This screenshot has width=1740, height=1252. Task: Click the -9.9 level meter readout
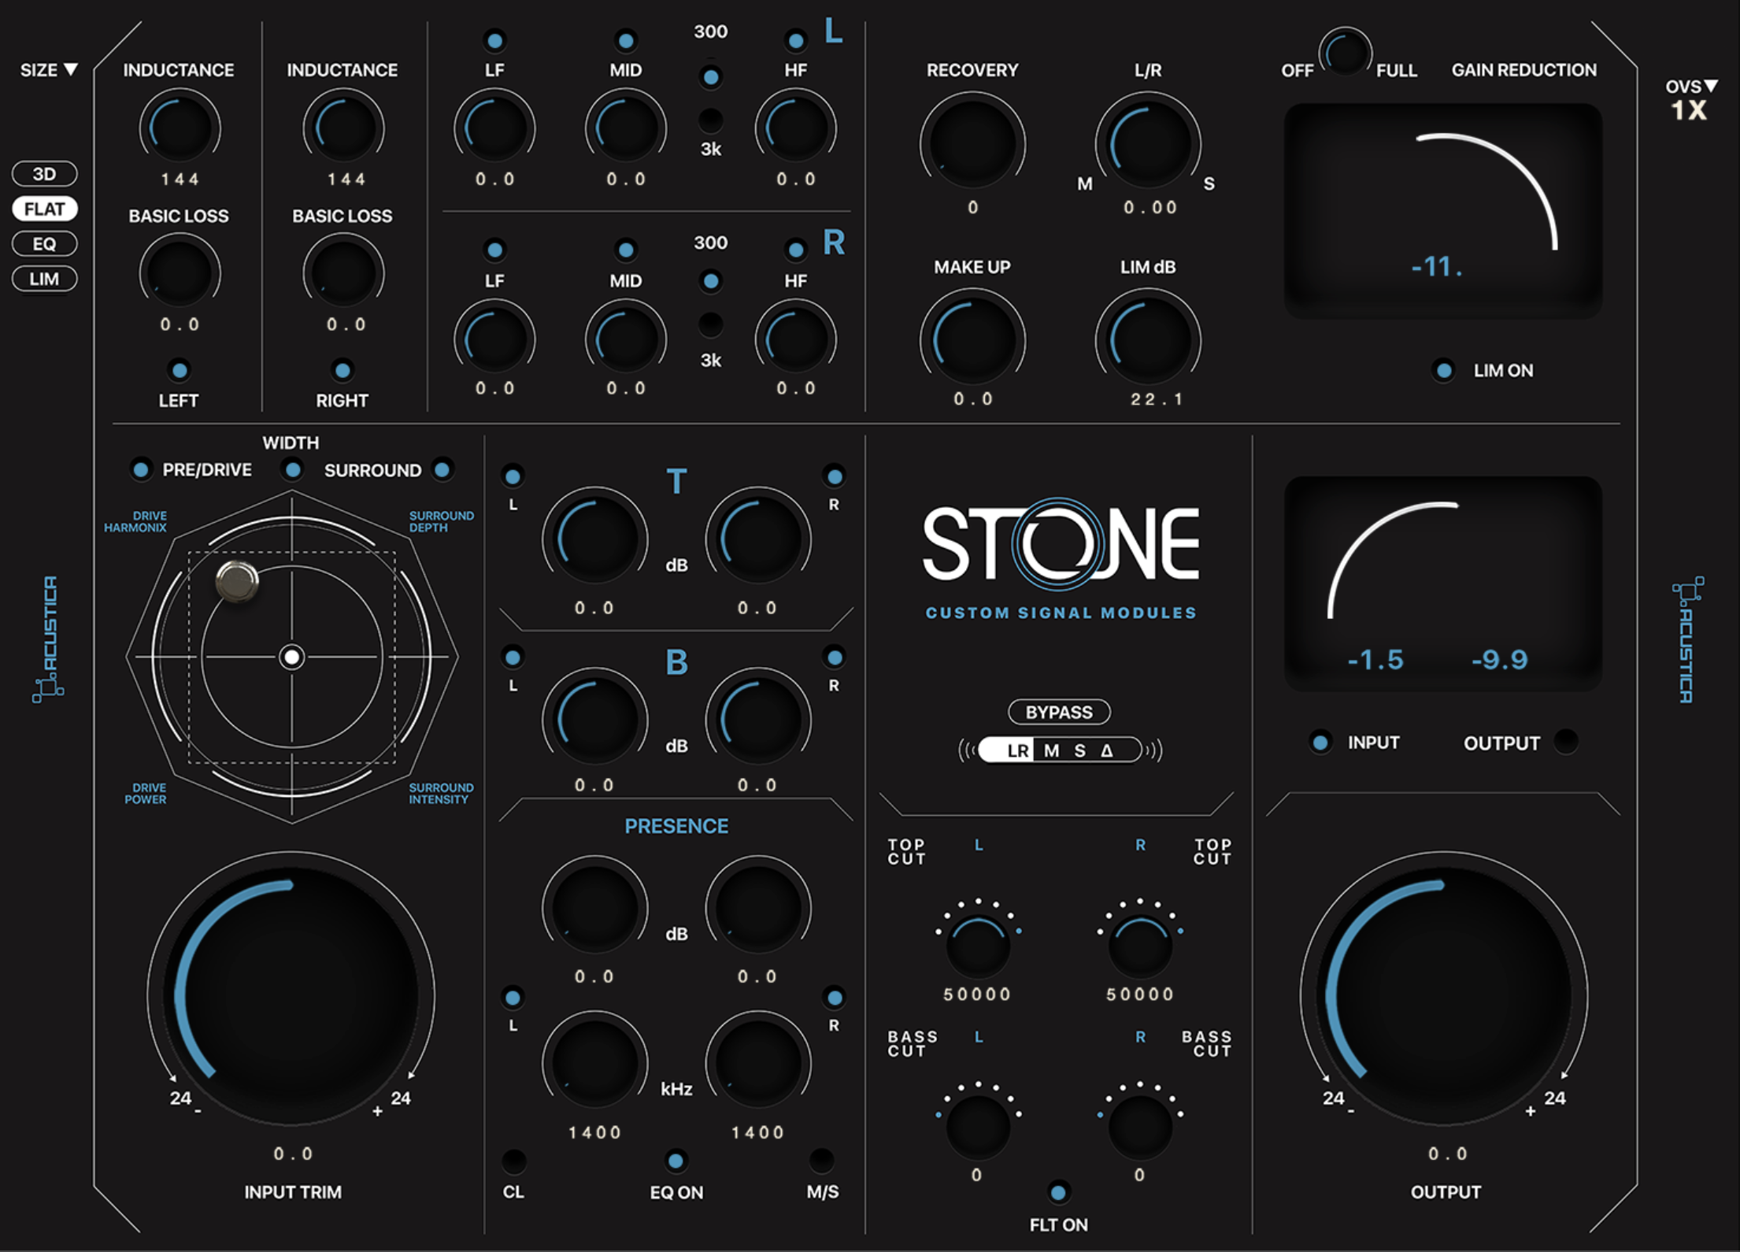pos(1499,659)
